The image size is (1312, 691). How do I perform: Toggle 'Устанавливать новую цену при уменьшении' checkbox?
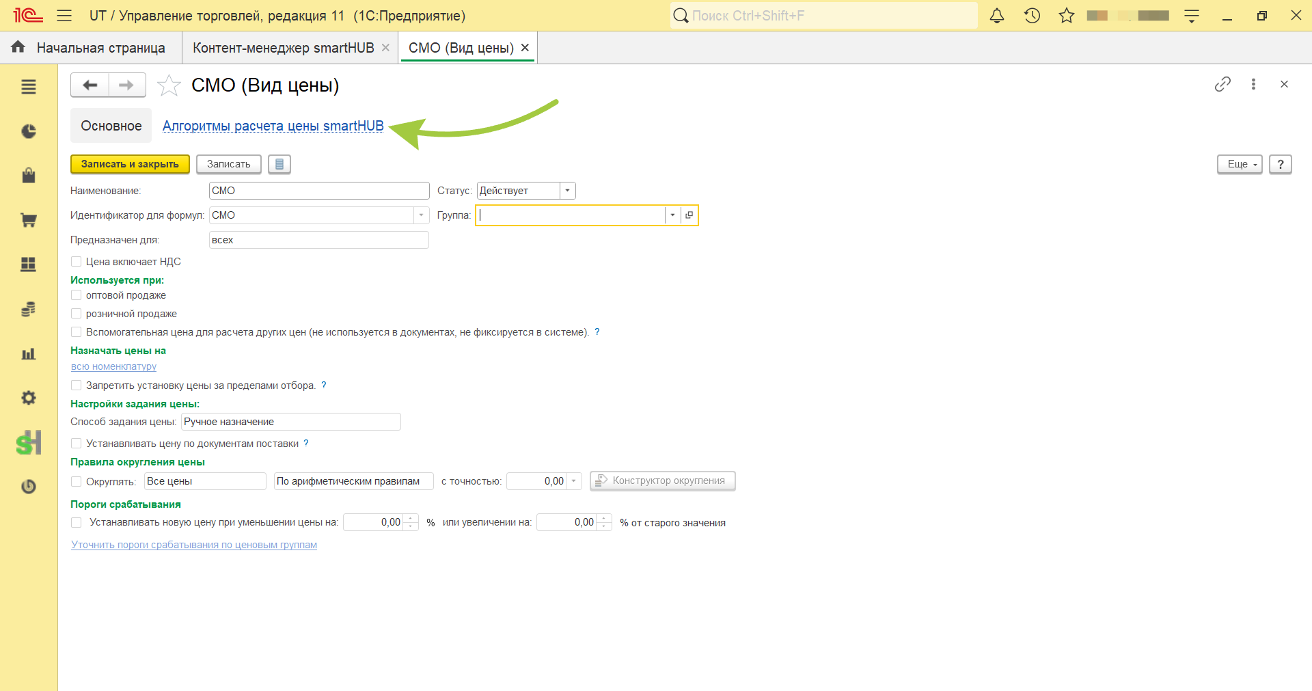(77, 523)
